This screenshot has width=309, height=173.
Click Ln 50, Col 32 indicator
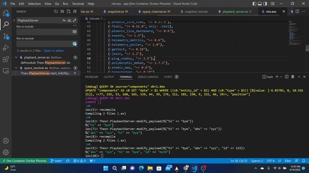(x=239, y=161)
